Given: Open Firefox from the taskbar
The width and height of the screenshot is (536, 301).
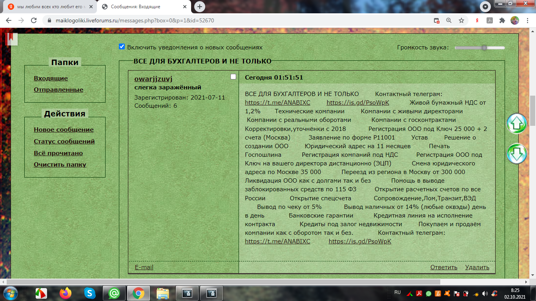Looking at the screenshot, I should point(66,293).
